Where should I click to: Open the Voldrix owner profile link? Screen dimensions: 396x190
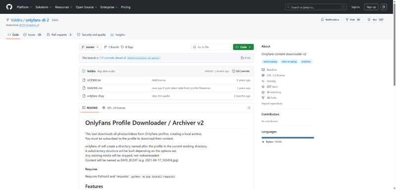(17, 20)
